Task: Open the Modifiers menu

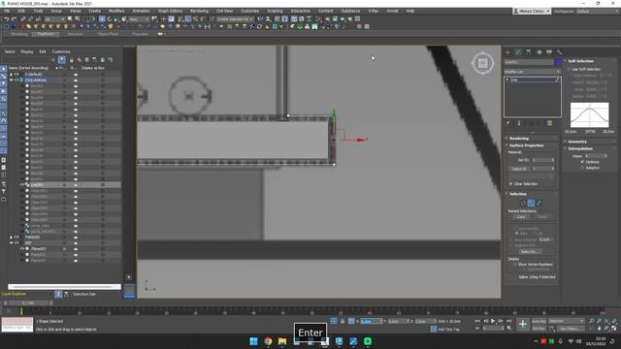Action: pos(116,11)
